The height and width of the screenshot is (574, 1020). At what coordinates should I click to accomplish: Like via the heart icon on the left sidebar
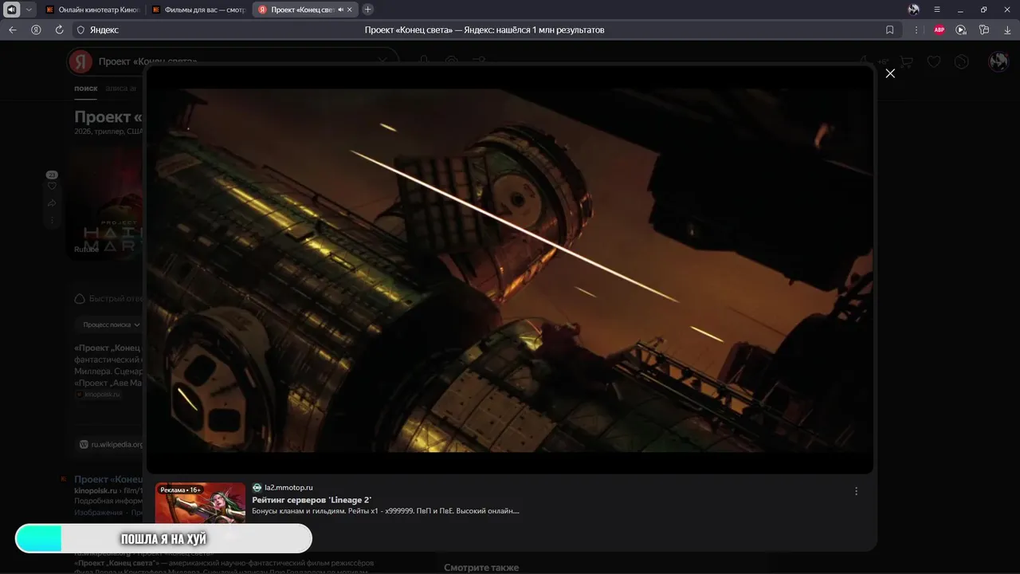(x=52, y=186)
